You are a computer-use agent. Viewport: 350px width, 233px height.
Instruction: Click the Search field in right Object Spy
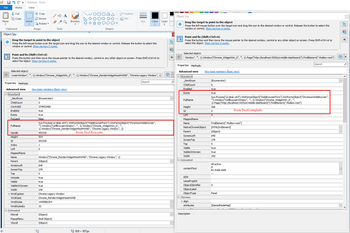pyautogui.click(x=330, y=64)
